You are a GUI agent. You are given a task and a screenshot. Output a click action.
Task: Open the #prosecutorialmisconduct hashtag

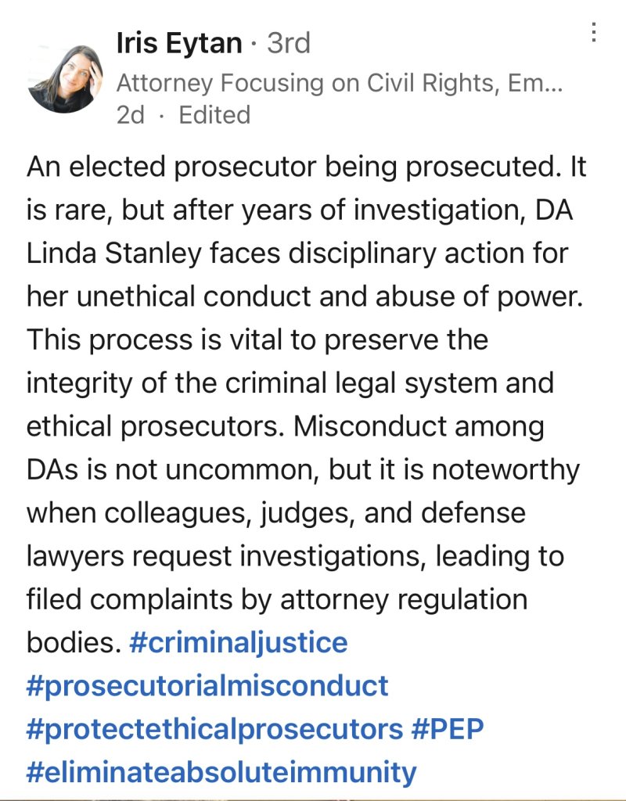click(x=207, y=686)
